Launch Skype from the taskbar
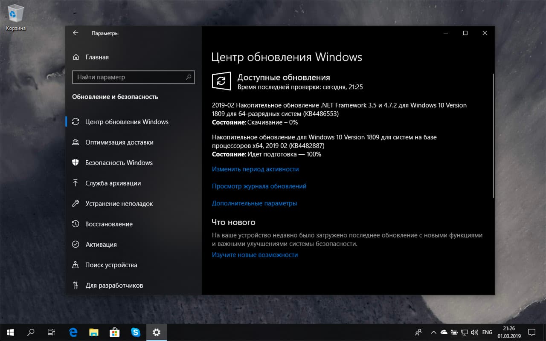Image resolution: width=546 pixels, height=341 pixels. (136, 332)
